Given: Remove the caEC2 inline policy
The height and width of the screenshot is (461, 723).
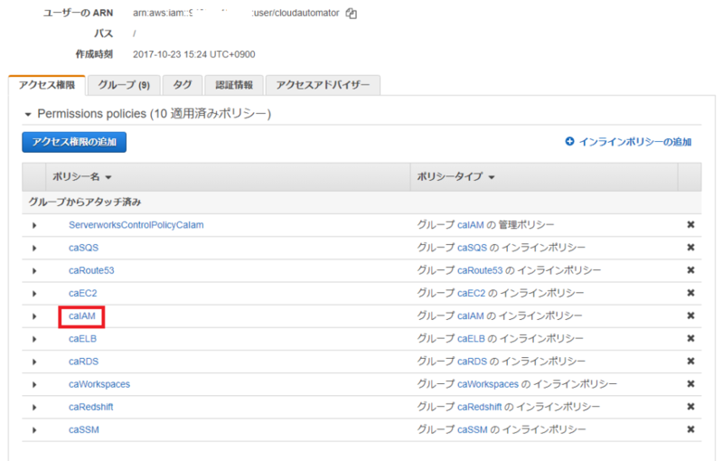Looking at the screenshot, I should click(x=690, y=293).
